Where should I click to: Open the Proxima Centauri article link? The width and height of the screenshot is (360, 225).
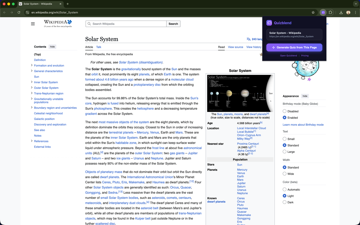coord(248,143)
